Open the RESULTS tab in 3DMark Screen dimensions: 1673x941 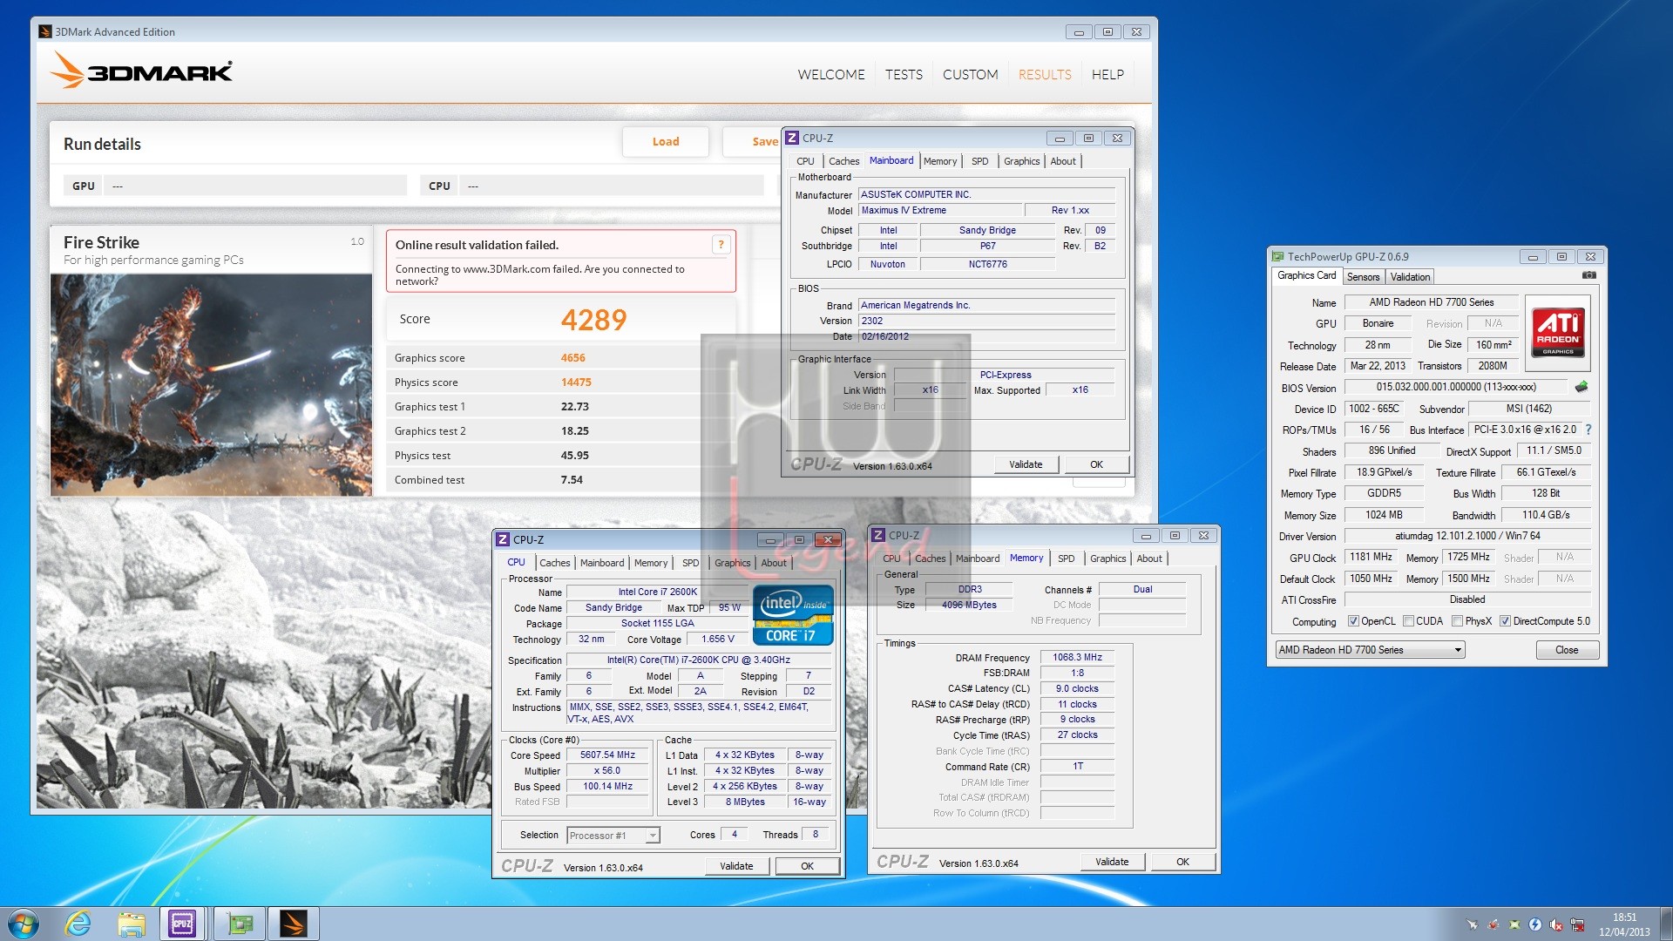coord(1045,75)
